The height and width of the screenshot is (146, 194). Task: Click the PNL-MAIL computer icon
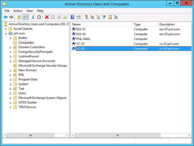point(74,39)
